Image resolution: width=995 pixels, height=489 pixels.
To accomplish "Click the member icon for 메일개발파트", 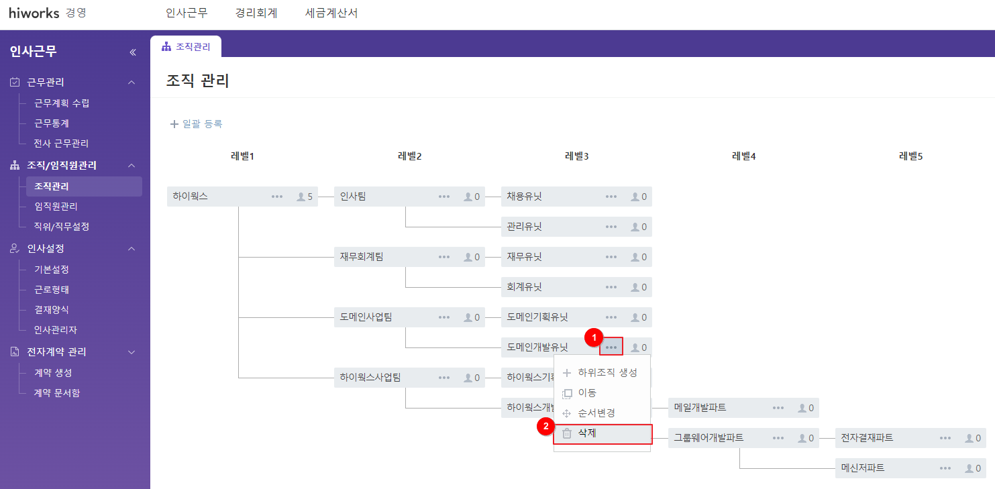I will tap(802, 408).
